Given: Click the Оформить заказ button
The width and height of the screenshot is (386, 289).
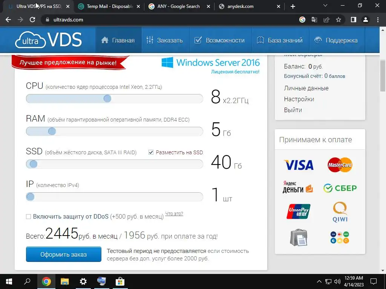Looking at the screenshot, I should [63, 254].
